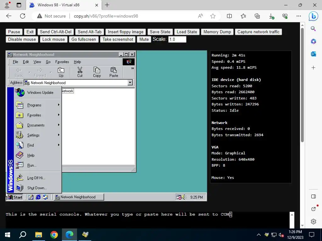Viewport: 322px width, 241px height.
Task: Open the Go menu
Action: tap(48, 62)
